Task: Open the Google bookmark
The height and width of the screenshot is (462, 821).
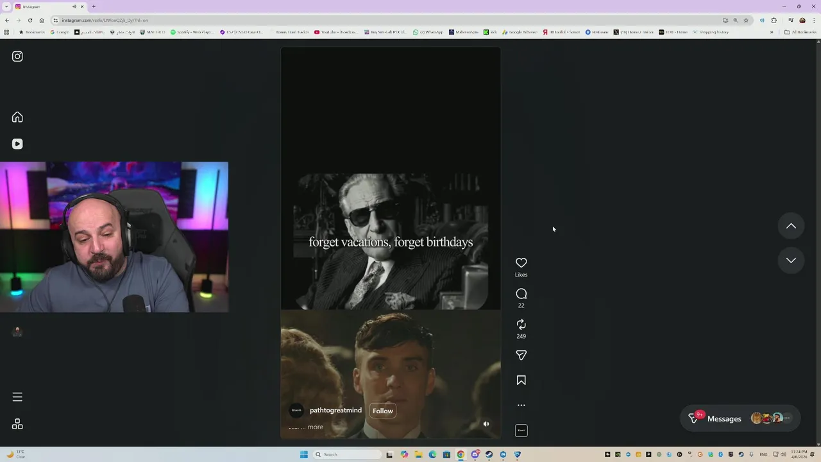Action: pos(60,32)
